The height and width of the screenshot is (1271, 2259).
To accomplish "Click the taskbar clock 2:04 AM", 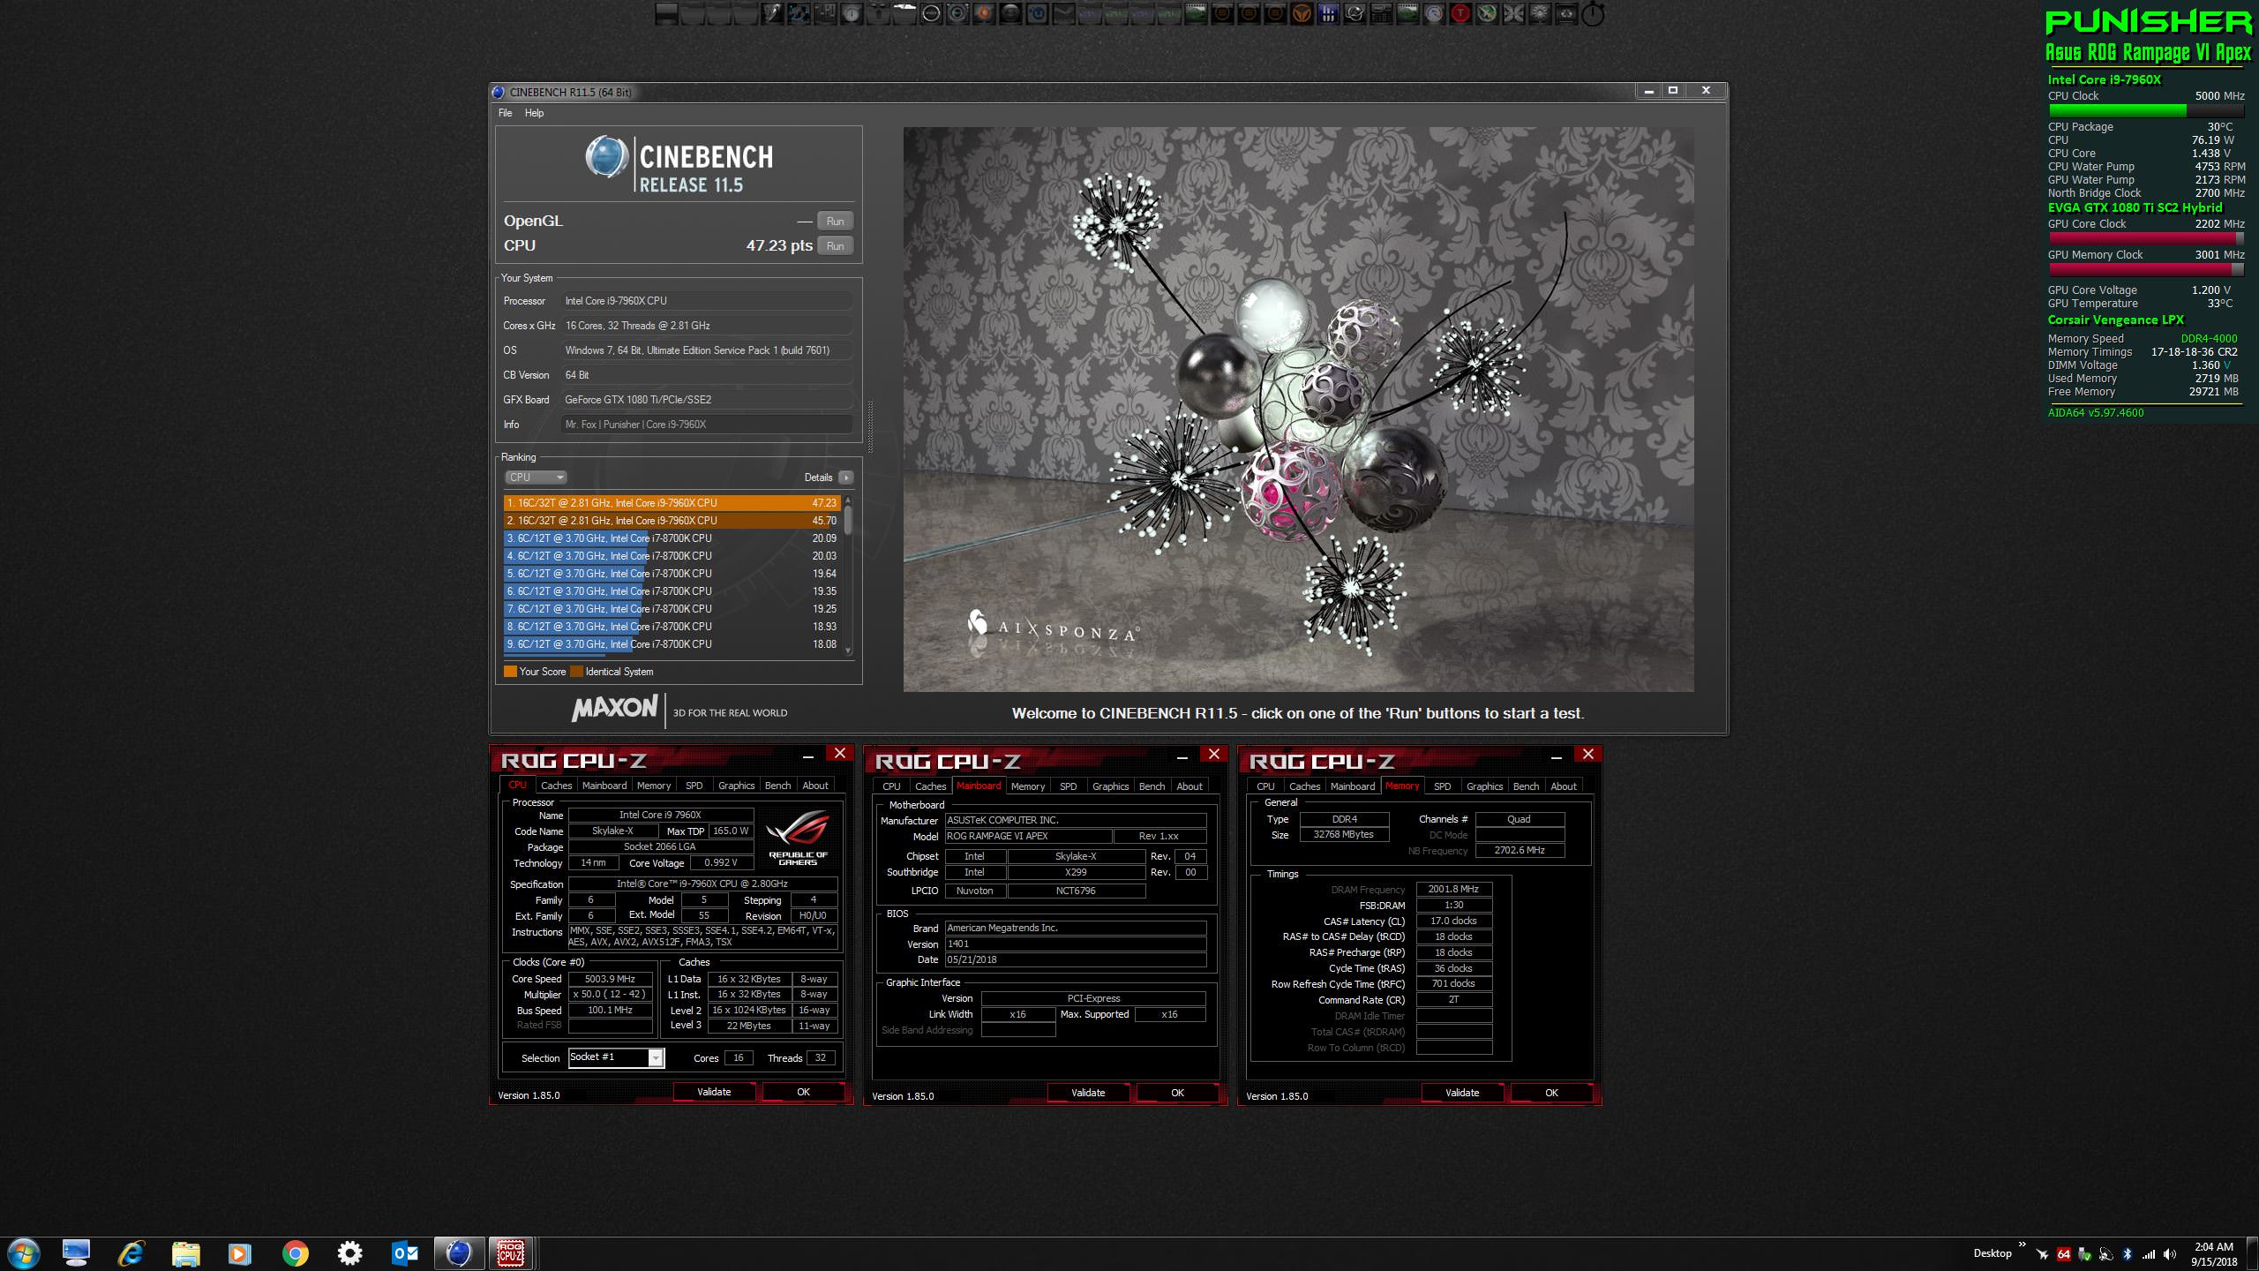I will tap(2213, 1247).
